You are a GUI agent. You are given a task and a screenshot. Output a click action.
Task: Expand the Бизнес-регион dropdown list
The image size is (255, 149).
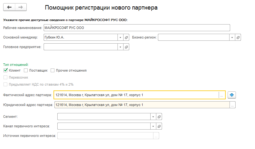(x=232, y=38)
